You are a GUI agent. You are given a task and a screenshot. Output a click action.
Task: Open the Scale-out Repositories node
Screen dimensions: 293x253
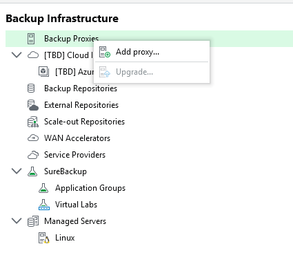(84, 122)
